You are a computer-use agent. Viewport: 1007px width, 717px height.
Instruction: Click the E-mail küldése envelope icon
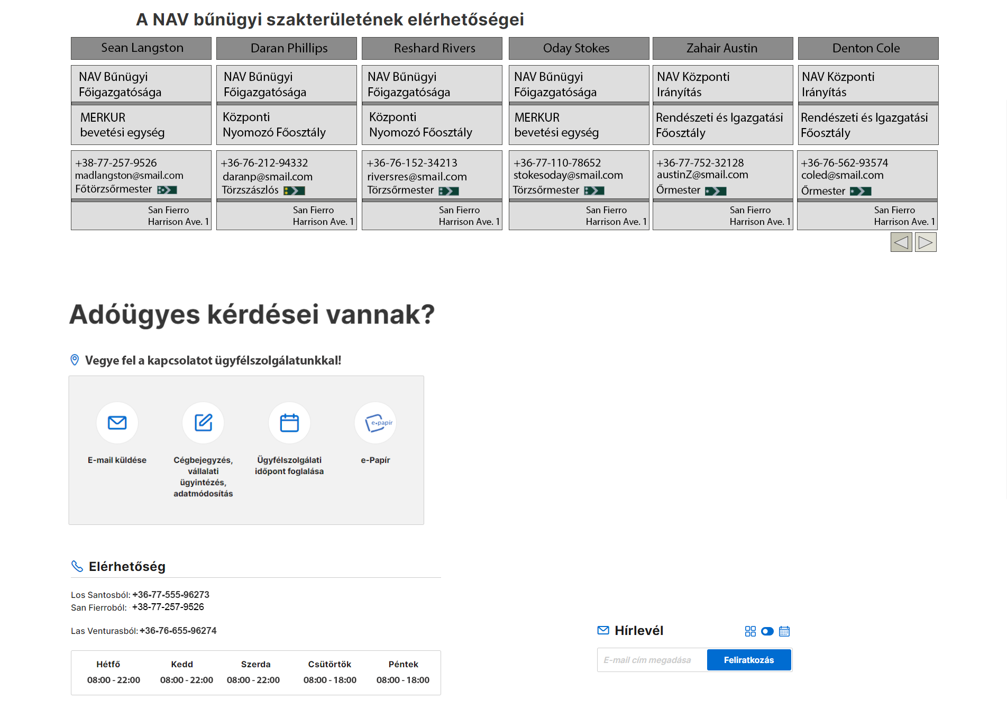(x=117, y=422)
